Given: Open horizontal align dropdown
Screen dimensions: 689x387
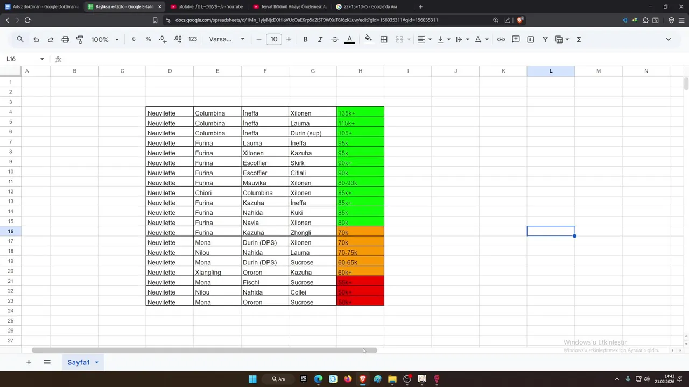Looking at the screenshot, I should (425, 39).
